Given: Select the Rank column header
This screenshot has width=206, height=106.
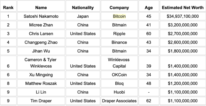Looking at the screenshot, I should (8, 7).
